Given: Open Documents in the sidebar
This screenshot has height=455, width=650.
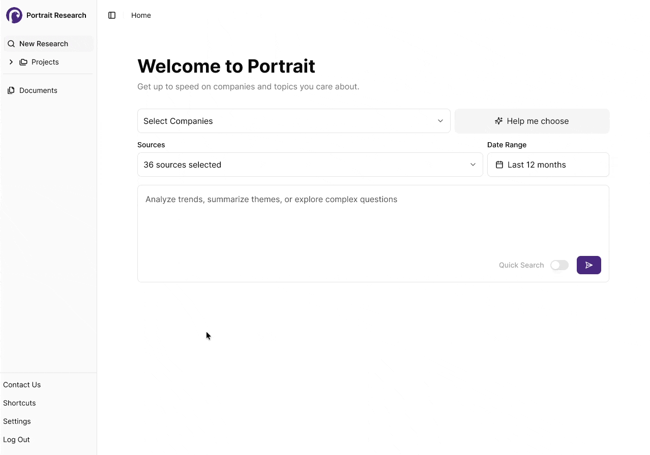Looking at the screenshot, I should (49, 90).
